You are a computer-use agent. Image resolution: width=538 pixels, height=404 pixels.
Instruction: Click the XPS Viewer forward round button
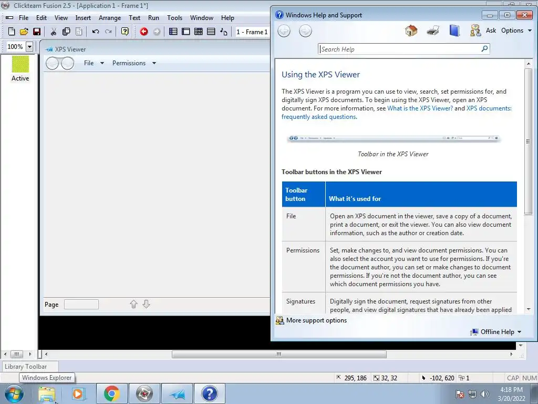(x=68, y=63)
